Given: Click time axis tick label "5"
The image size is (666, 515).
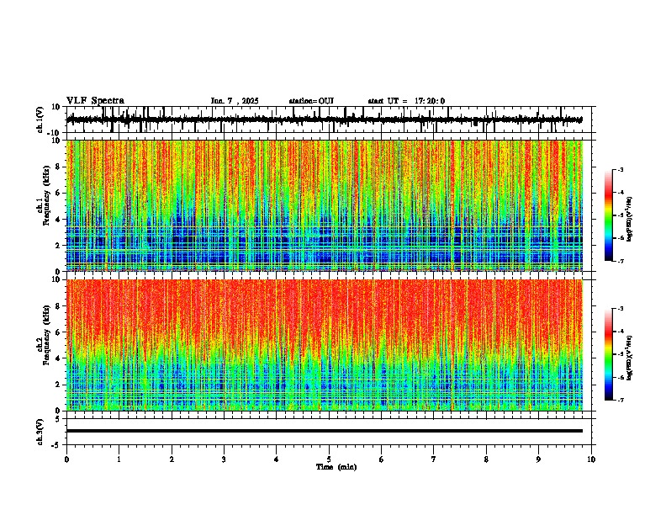Looking at the screenshot, I should [329, 459].
